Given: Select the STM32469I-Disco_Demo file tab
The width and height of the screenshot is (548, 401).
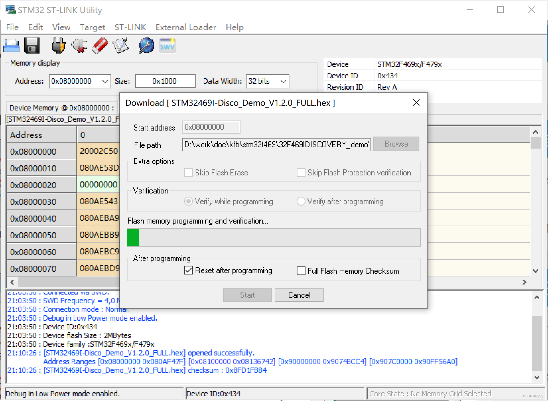Looking at the screenshot, I should 63,119.
